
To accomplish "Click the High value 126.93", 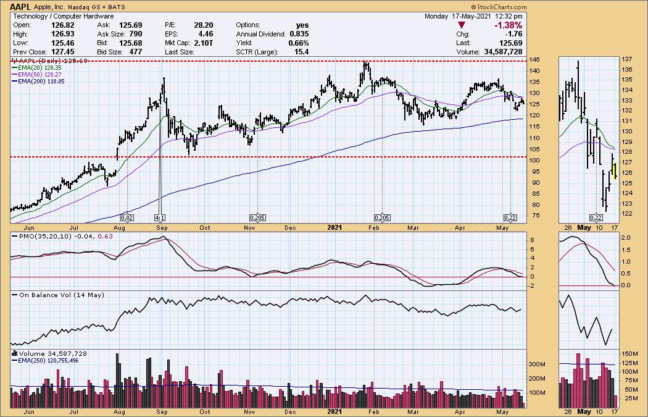I will click(62, 34).
